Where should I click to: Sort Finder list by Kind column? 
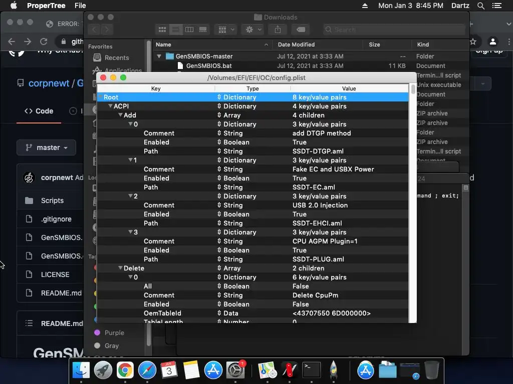tap(423, 44)
